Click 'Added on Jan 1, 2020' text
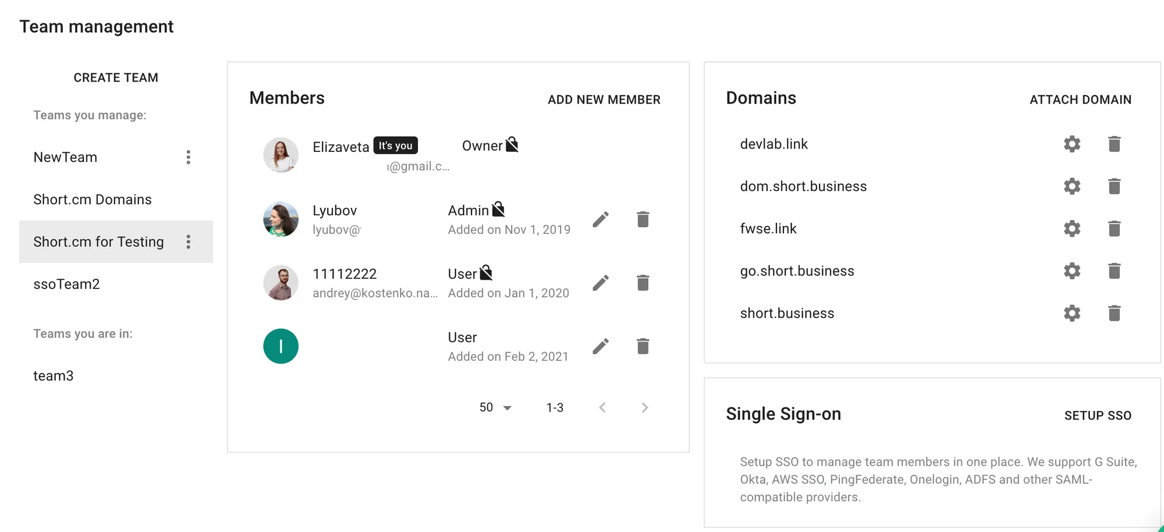 pyautogui.click(x=509, y=293)
